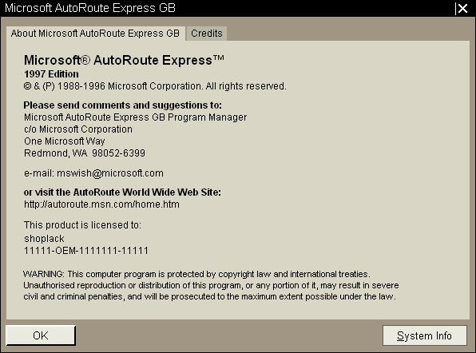The width and height of the screenshot is (476, 353).
Task: Click the Microsoft AutoRoute Express heading
Action: point(124,60)
